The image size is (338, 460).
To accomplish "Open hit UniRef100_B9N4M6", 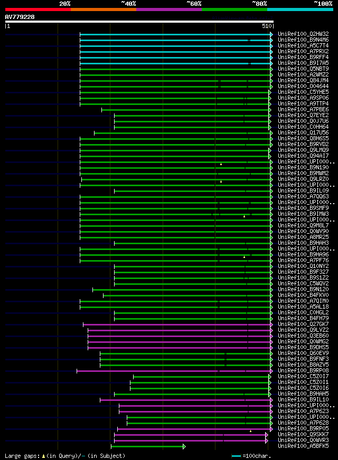I will tap(303, 40).
